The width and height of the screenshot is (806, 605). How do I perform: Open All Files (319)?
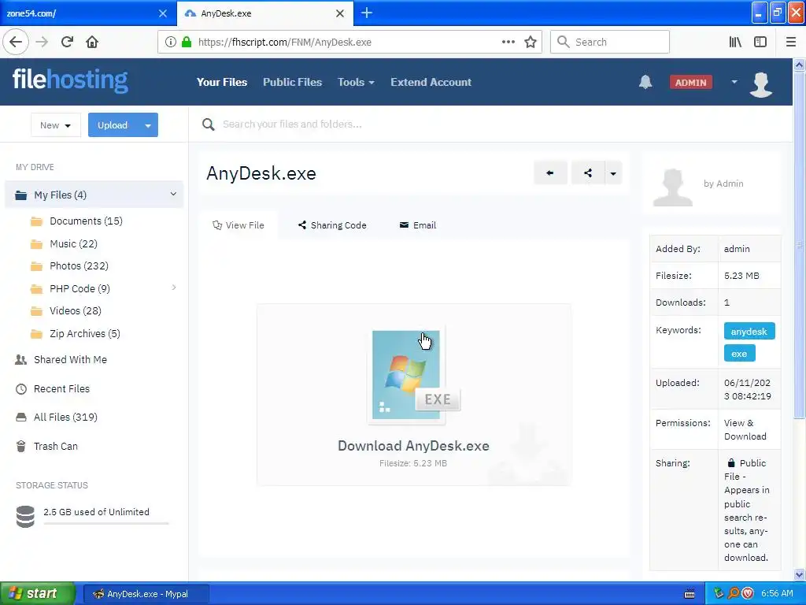pos(65,417)
